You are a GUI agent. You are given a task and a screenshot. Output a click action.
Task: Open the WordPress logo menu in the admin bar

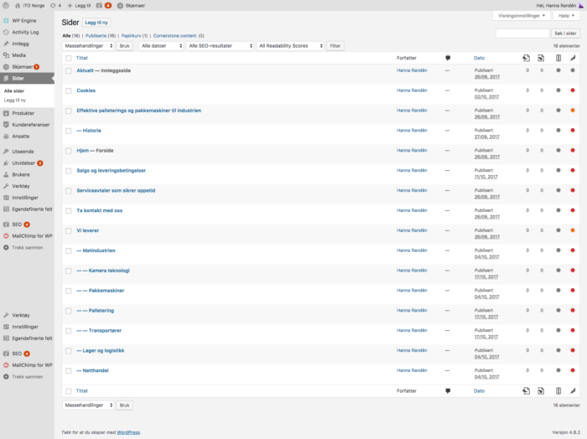coord(6,5)
